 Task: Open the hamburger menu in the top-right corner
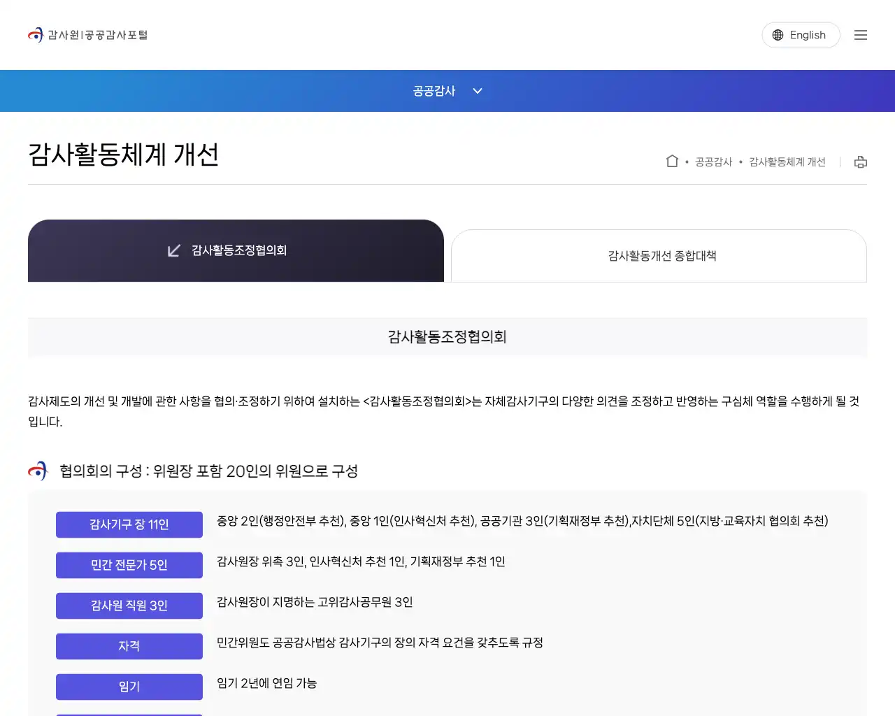pos(861,34)
